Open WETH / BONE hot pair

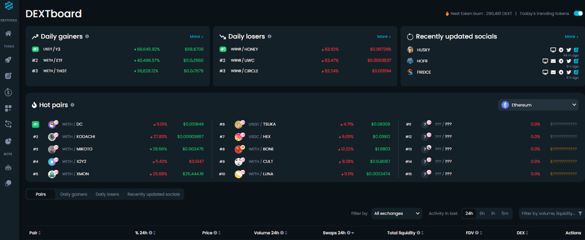(261, 149)
